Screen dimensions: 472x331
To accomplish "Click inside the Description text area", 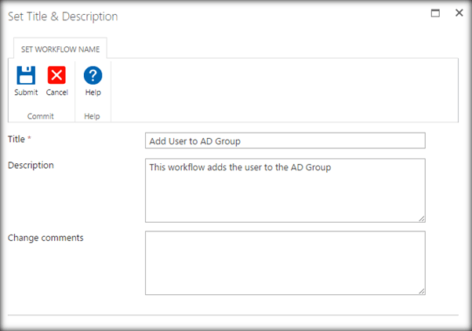I will pos(285,190).
